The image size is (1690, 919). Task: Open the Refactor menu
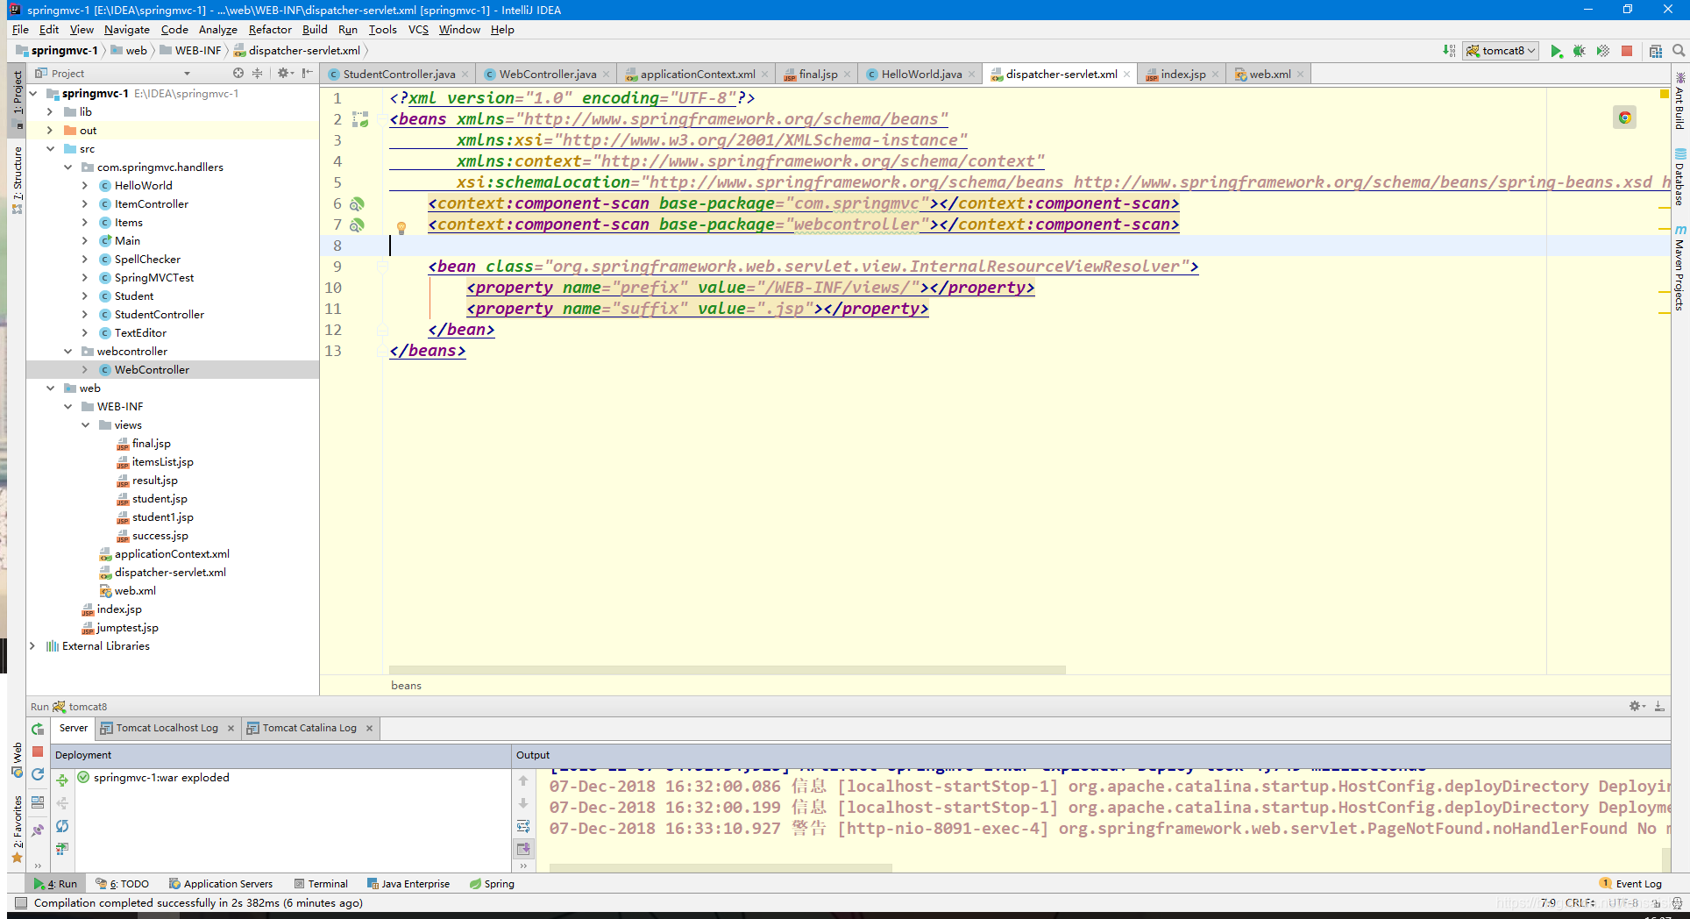coord(270,29)
